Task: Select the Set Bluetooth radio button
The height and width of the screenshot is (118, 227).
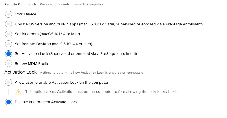Action: tap(9, 34)
